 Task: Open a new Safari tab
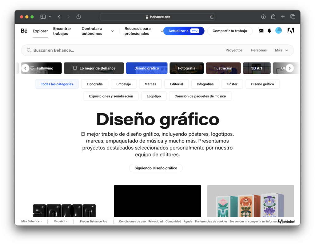pyautogui.click(x=283, y=17)
